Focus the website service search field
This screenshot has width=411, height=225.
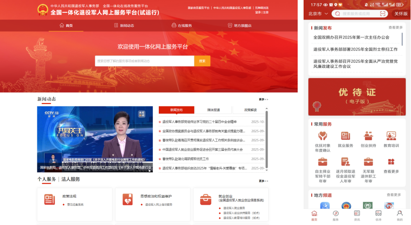tap(144, 61)
